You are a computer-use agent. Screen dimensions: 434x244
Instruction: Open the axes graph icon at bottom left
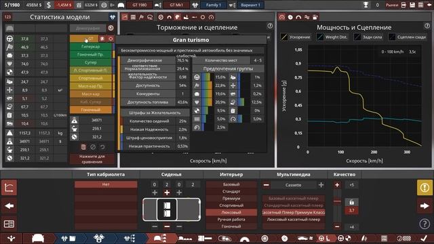pos(9,188)
